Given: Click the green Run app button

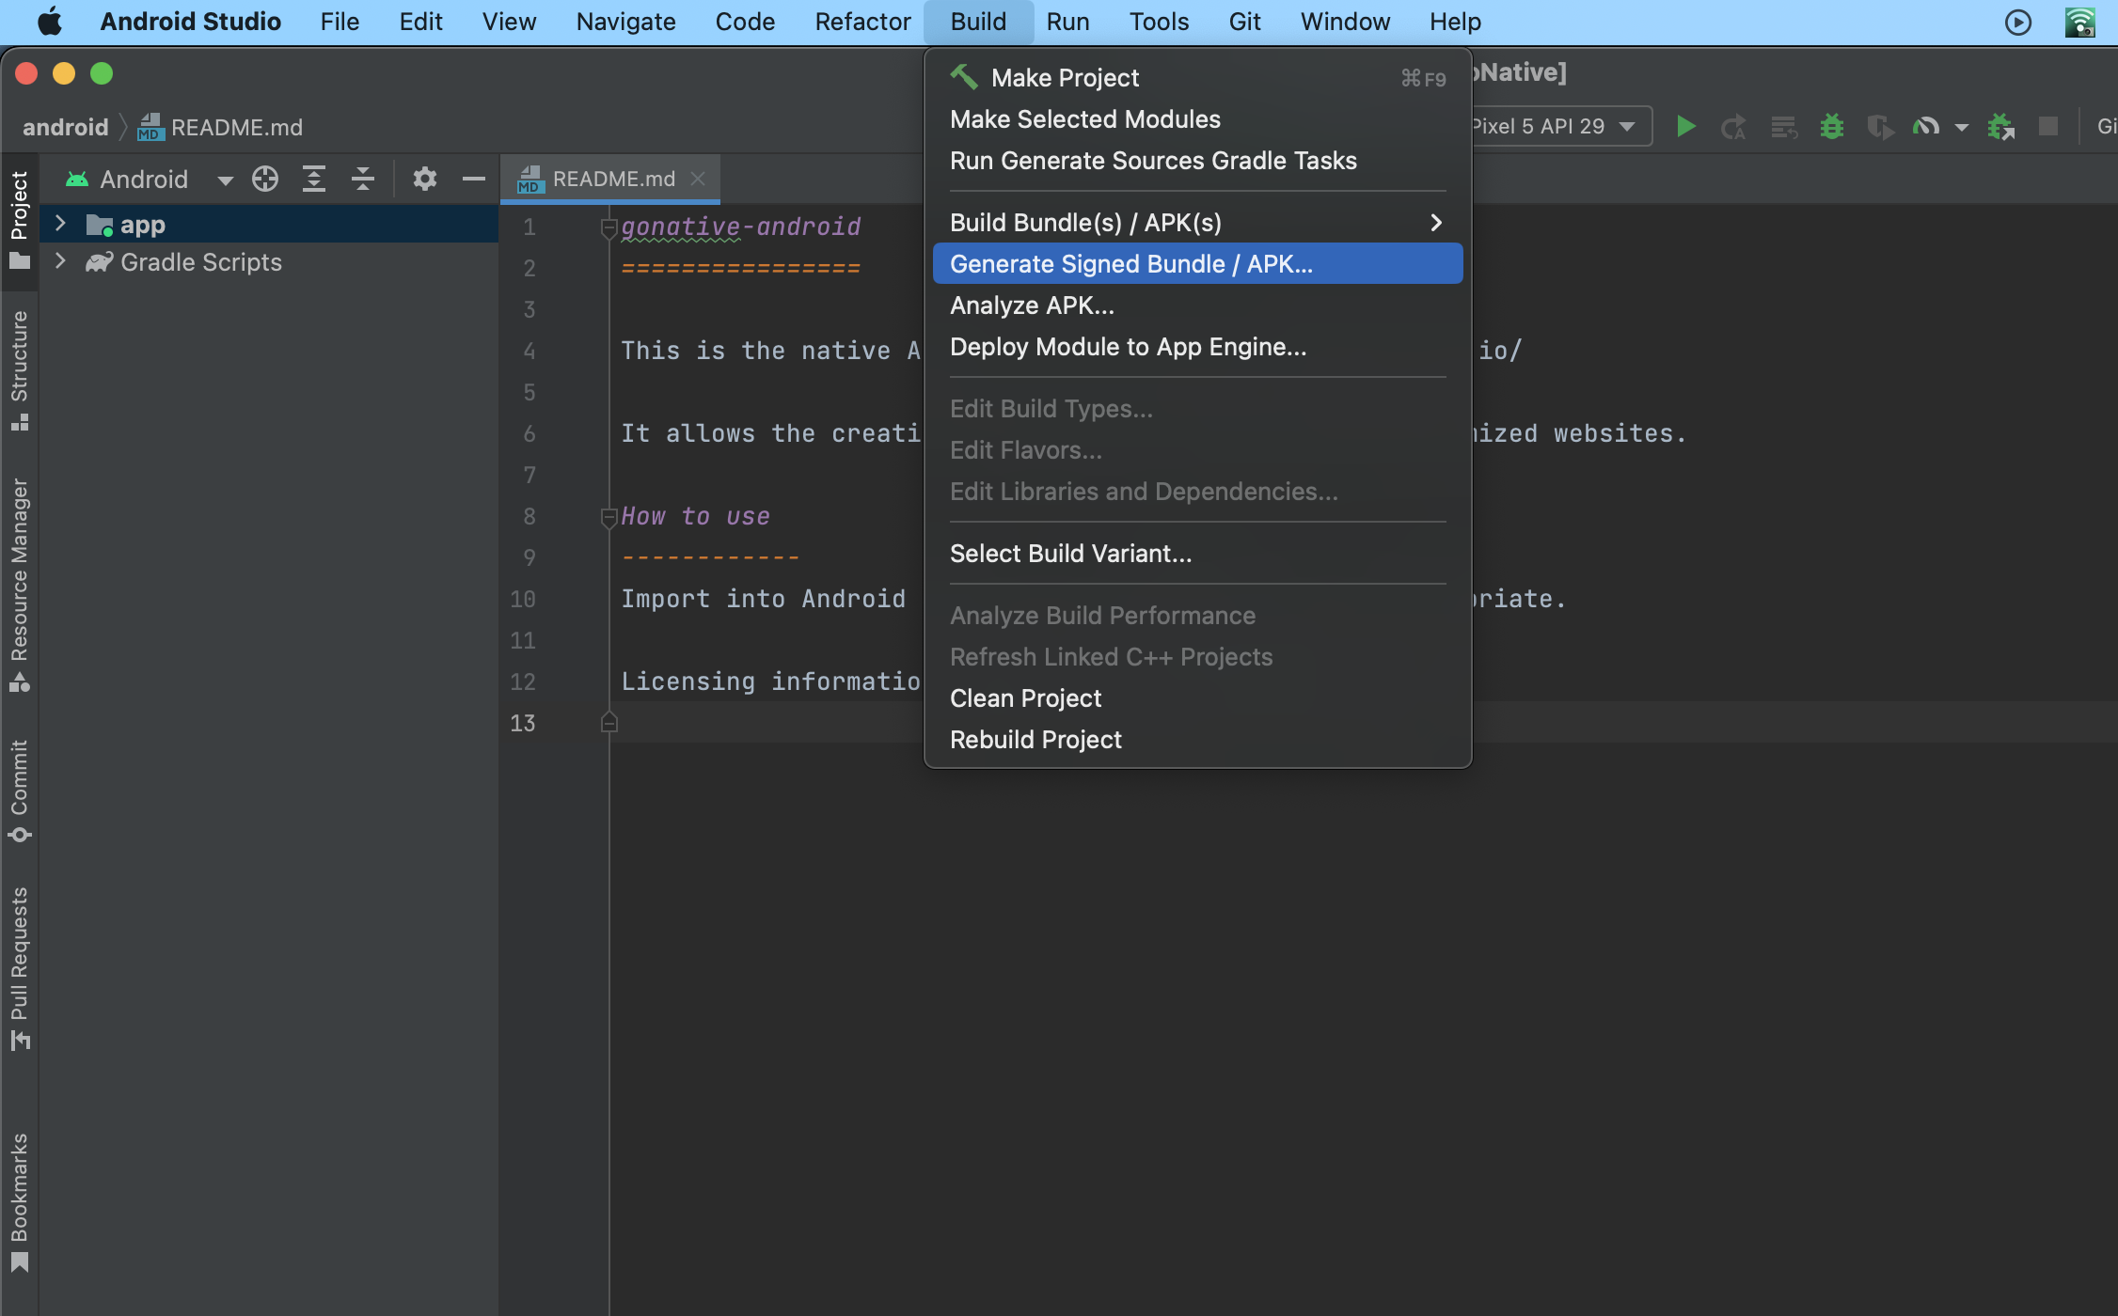Looking at the screenshot, I should coord(1685,126).
